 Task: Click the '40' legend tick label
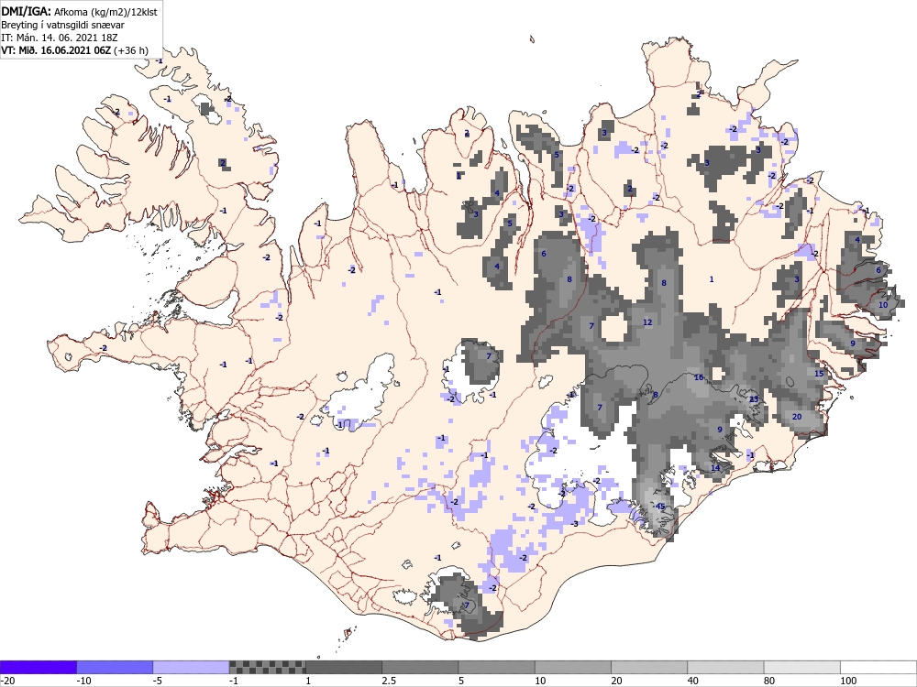tap(693, 681)
